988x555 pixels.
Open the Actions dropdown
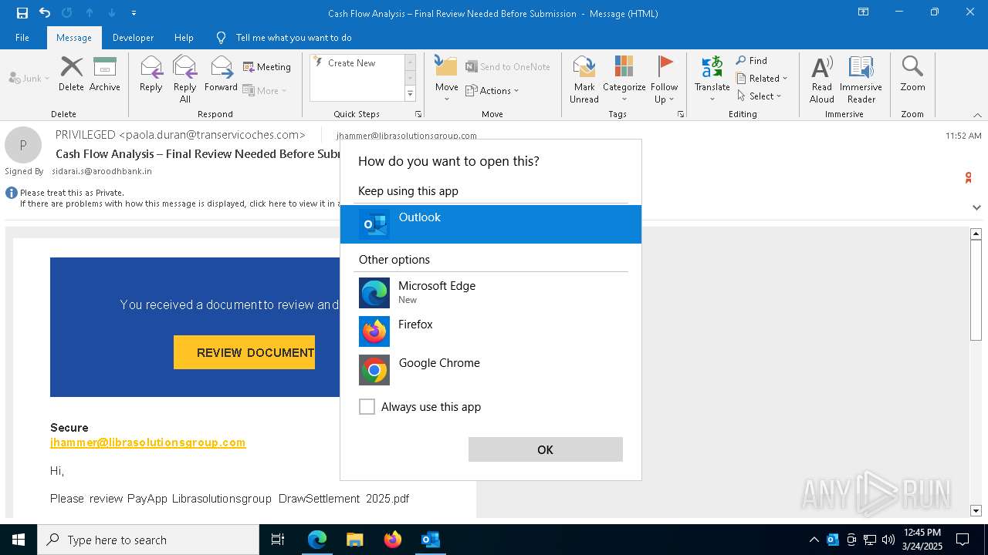click(492, 90)
